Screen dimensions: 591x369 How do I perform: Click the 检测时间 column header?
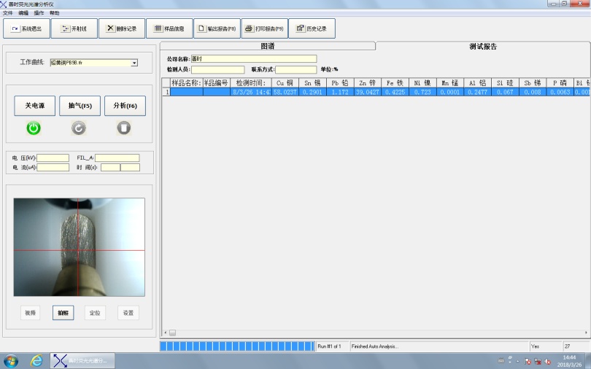click(251, 83)
